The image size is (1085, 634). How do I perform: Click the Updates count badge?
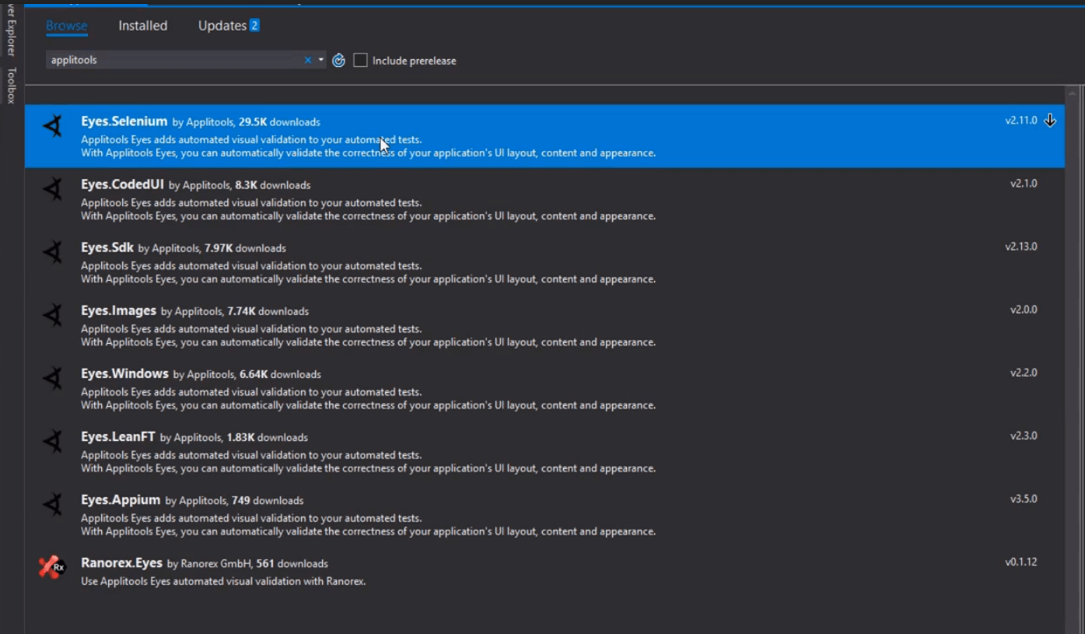pyautogui.click(x=254, y=26)
